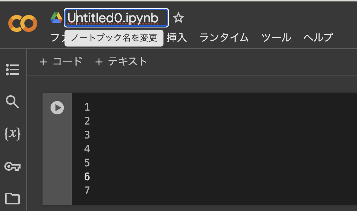Open the 挿入 menu

[x=177, y=37]
